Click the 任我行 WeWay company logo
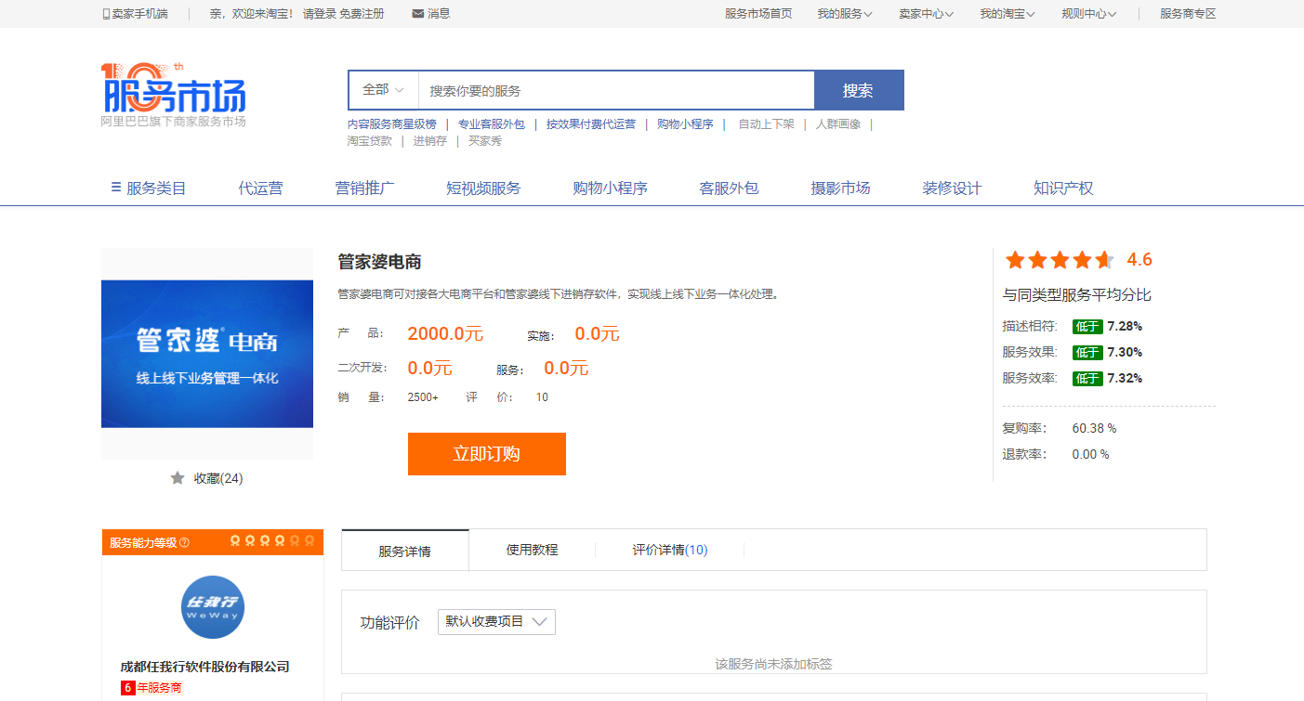 pyautogui.click(x=213, y=607)
